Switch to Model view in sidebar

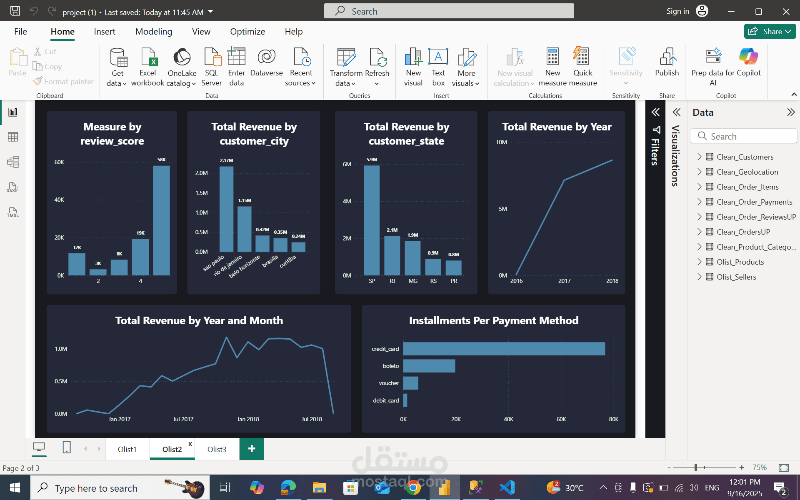click(x=13, y=162)
